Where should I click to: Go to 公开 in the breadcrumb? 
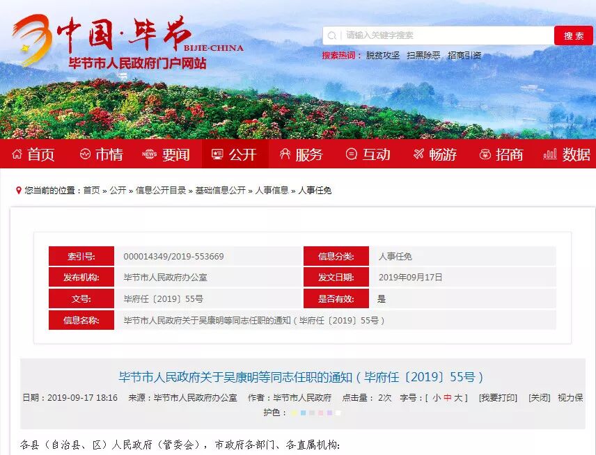(118, 191)
